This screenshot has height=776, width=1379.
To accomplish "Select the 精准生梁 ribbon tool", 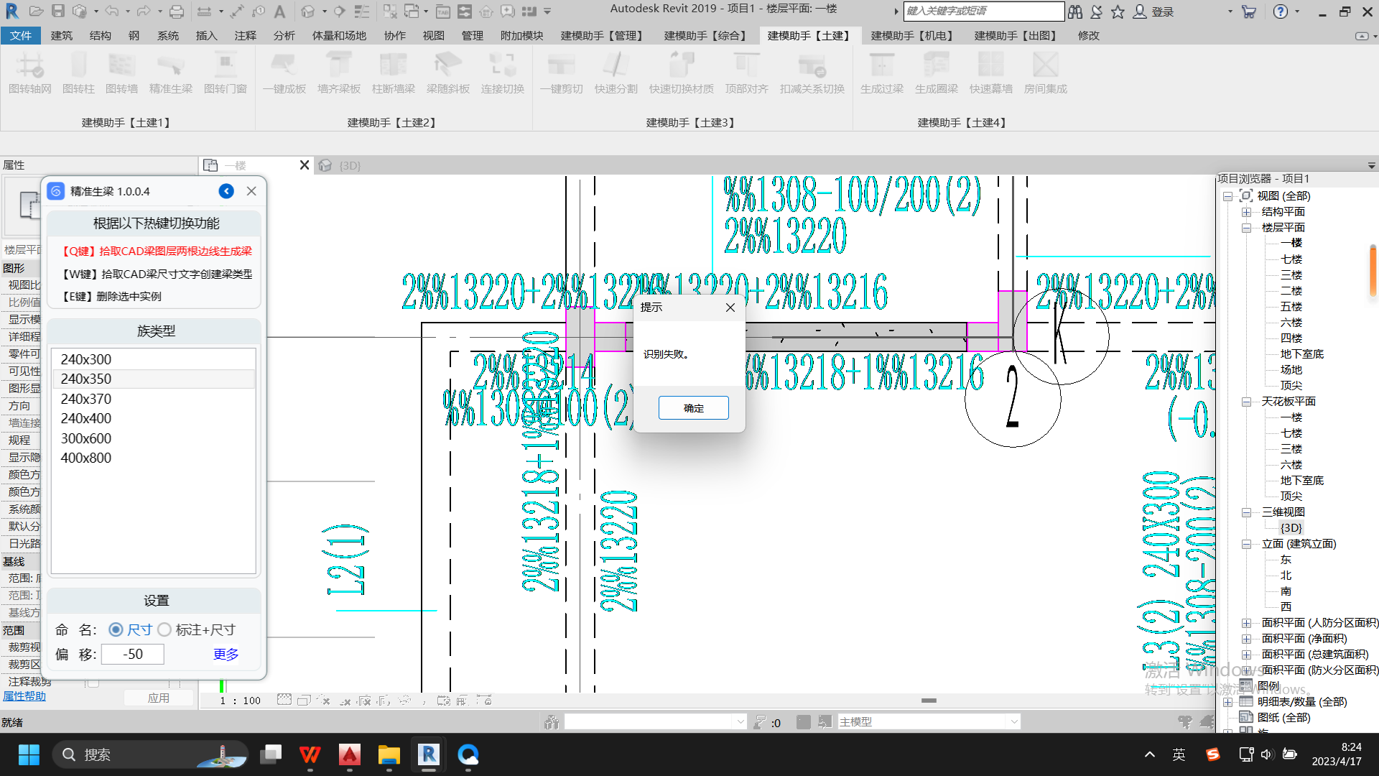I will click(x=170, y=66).
